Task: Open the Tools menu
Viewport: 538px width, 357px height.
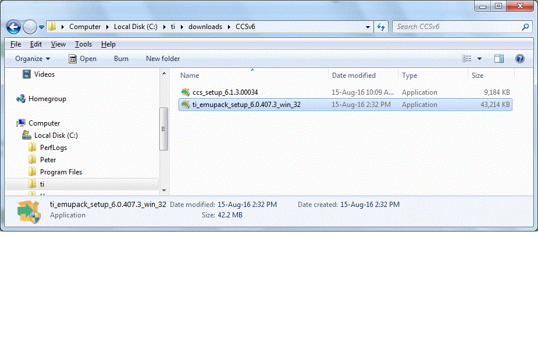Action: (83, 44)
